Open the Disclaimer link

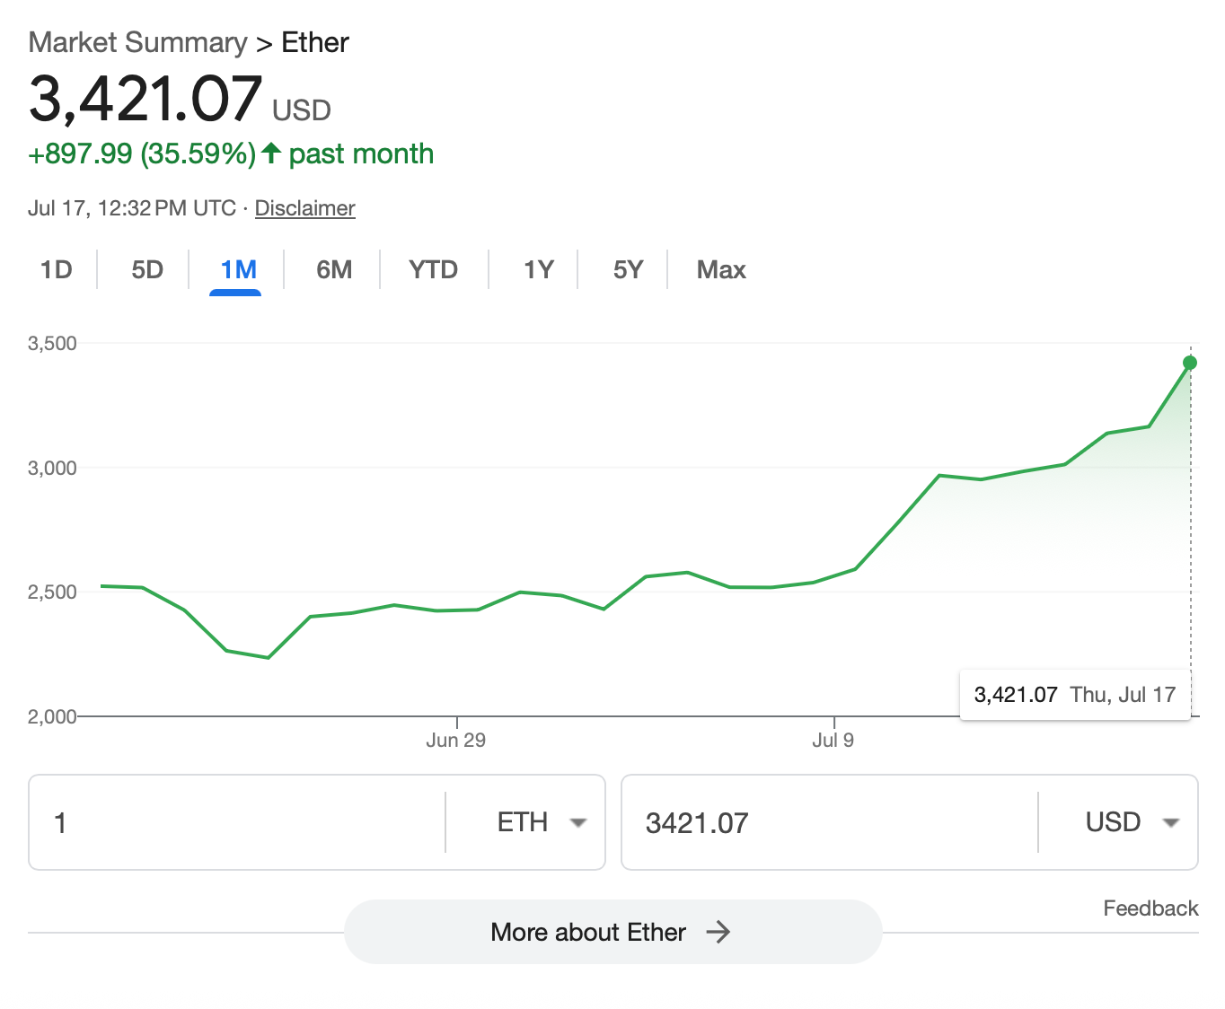(305, 208)
